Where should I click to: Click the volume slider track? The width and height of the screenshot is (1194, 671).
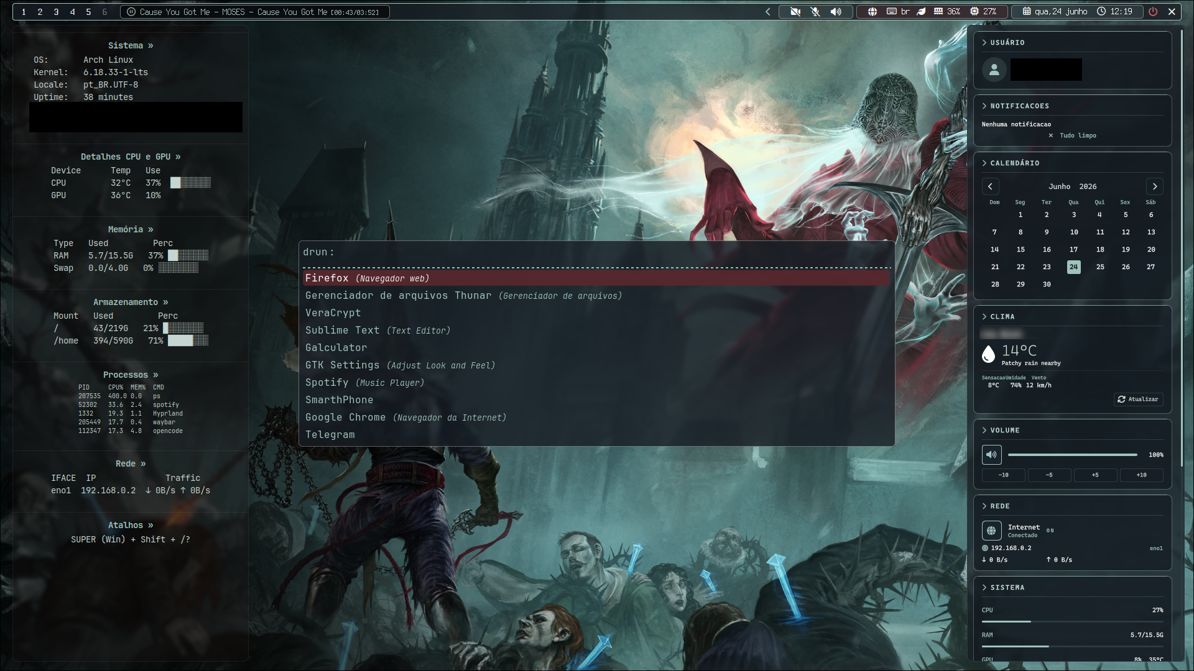pyautogui.click(x=1073, y=455)
